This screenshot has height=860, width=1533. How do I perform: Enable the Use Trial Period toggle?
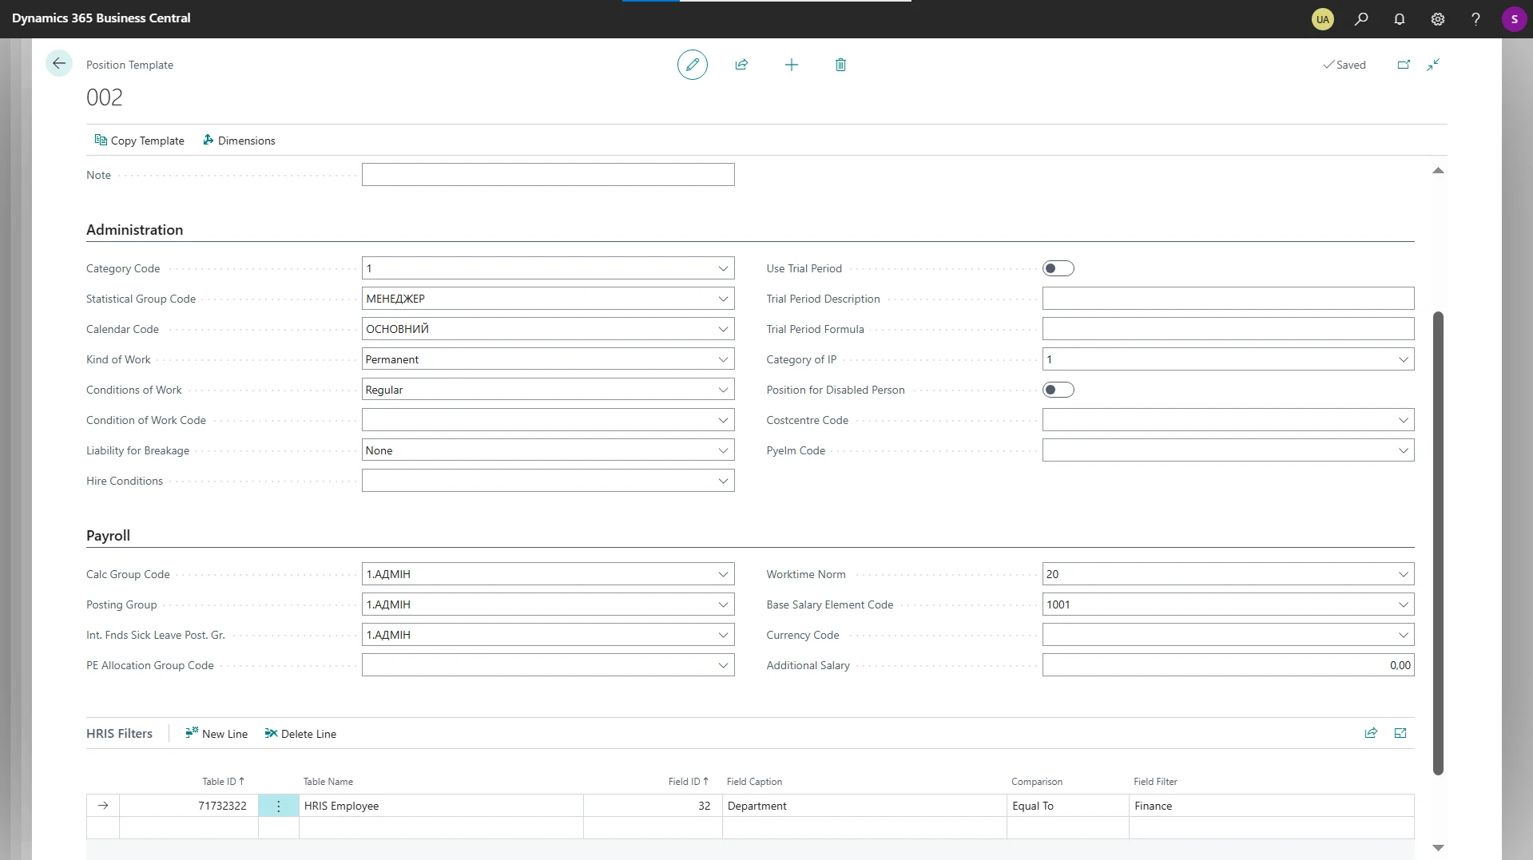[x=1058, y=268]
